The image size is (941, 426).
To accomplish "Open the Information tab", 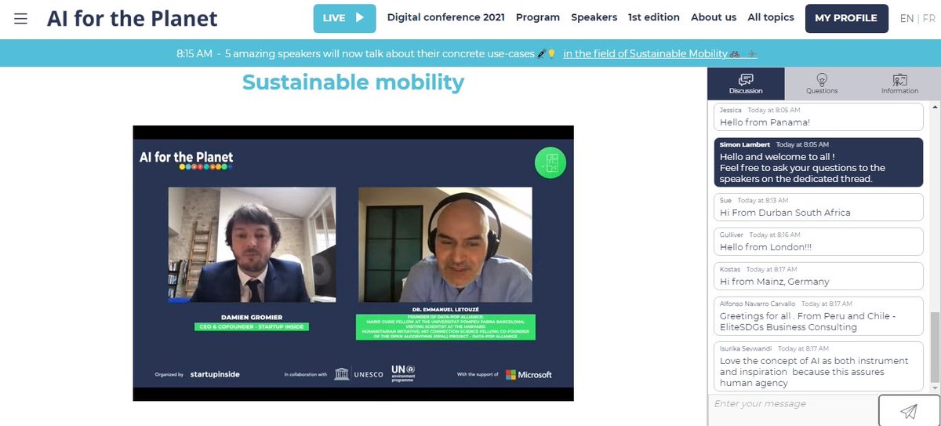I will (899, 83).
